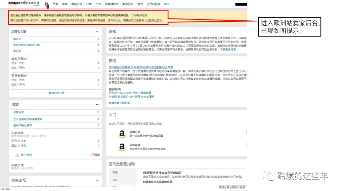Click 了解更多信息 link in 通知 panel
This screenshot has width=339, height=191.
(x=228, y=50)
